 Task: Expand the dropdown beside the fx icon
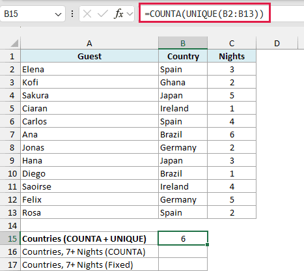click(130, 14)
